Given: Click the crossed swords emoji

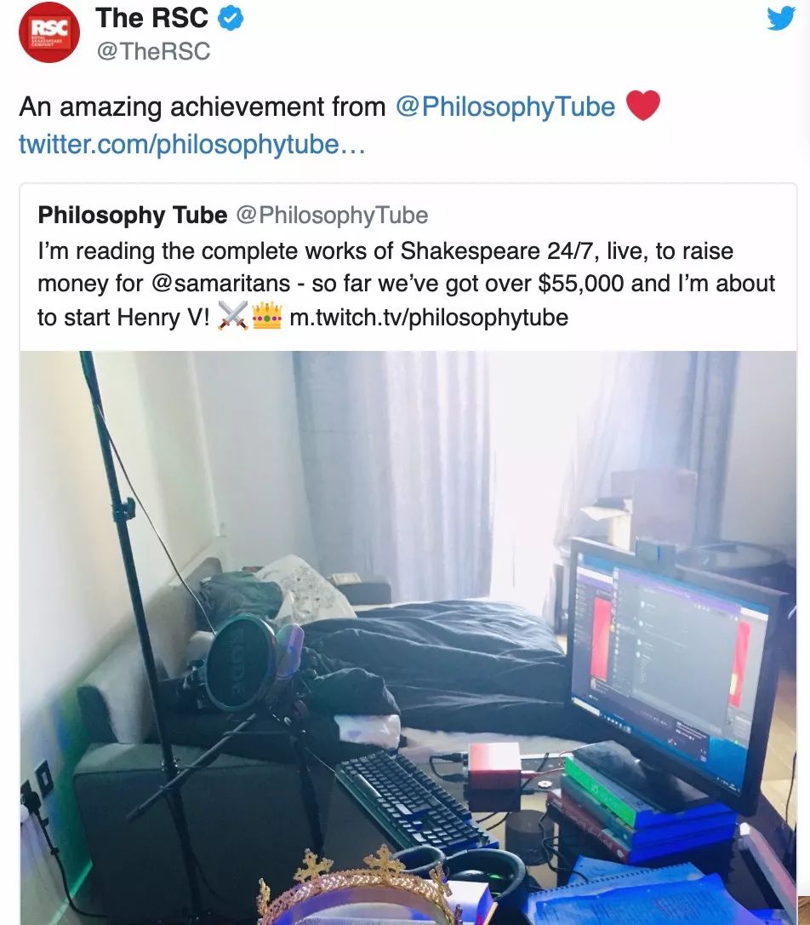Looking at the screenshot, I should tap(232, 317).
